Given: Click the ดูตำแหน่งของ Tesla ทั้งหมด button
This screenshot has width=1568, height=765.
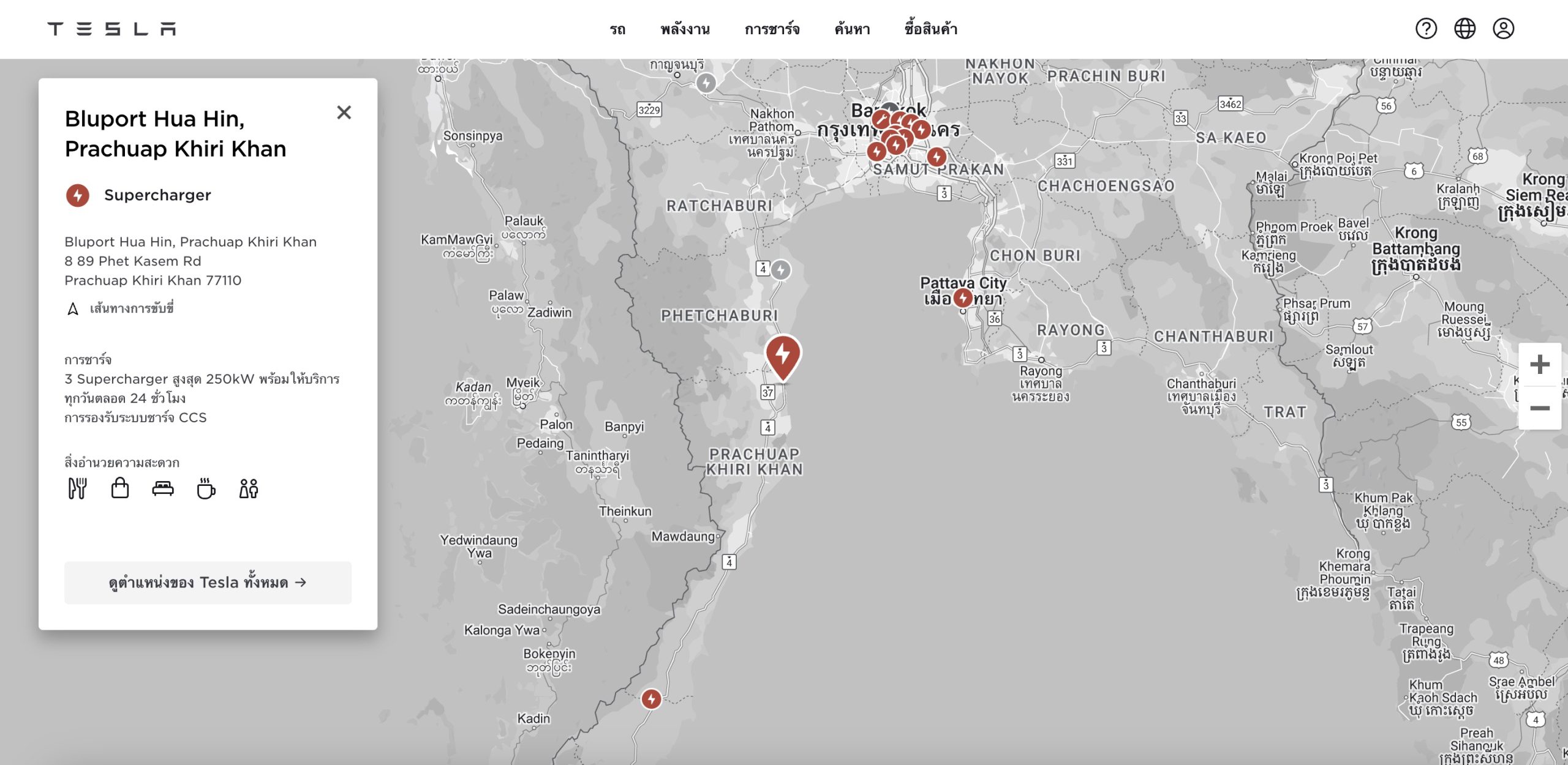Looking at the screenshot, I should [x=208, y=582].
